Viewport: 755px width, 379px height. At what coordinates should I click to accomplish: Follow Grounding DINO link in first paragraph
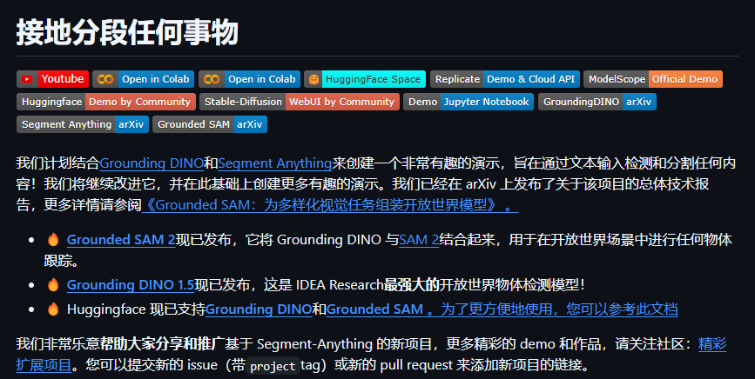coord(152,163)
